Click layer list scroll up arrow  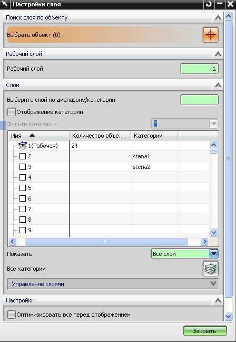click(213, 145)
